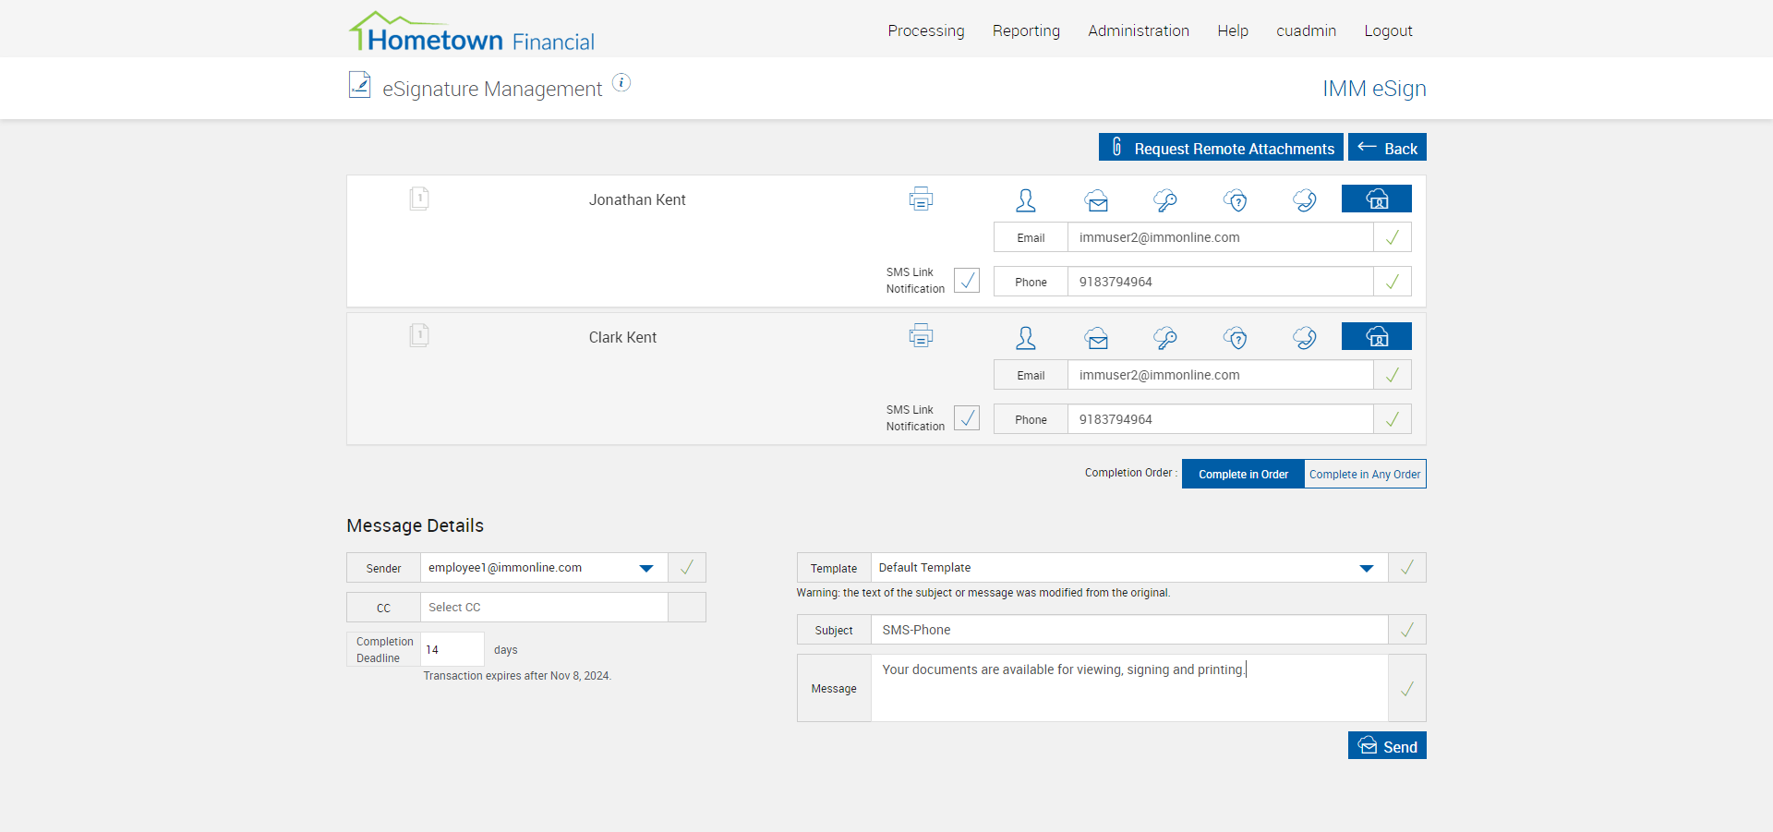Click the Send button

point(1387,746)
